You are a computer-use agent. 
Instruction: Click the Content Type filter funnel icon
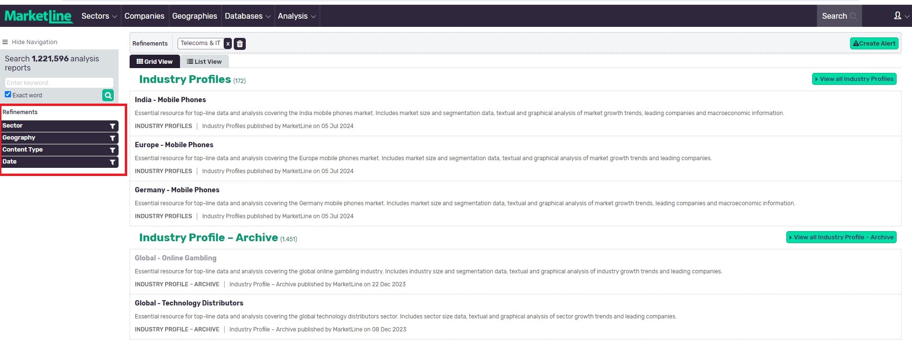tap(112, 150)
